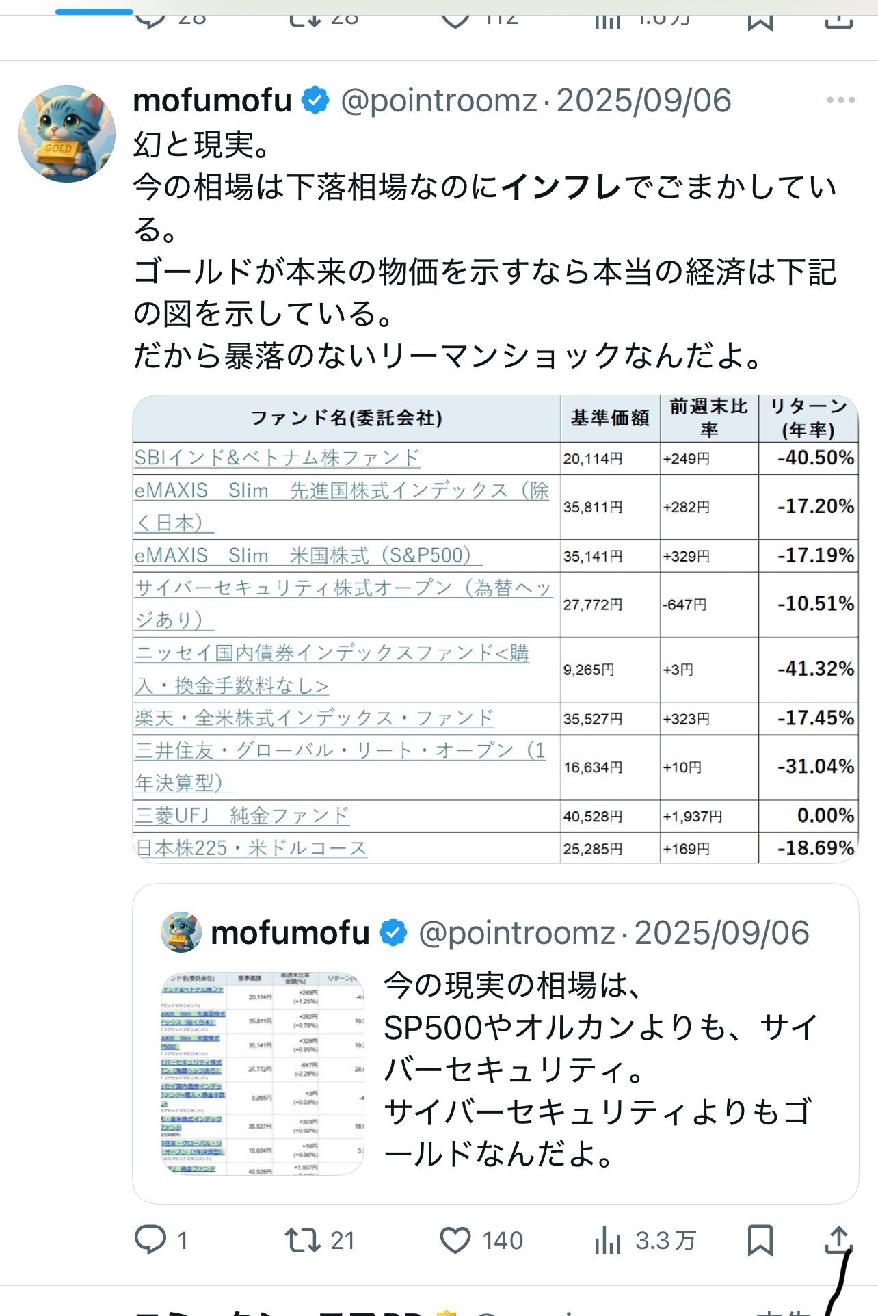Open the mofumofu display name in main tweet
Image resolution: width=878 pixels, height=1316 pixels.
click(x=213, y=101)
